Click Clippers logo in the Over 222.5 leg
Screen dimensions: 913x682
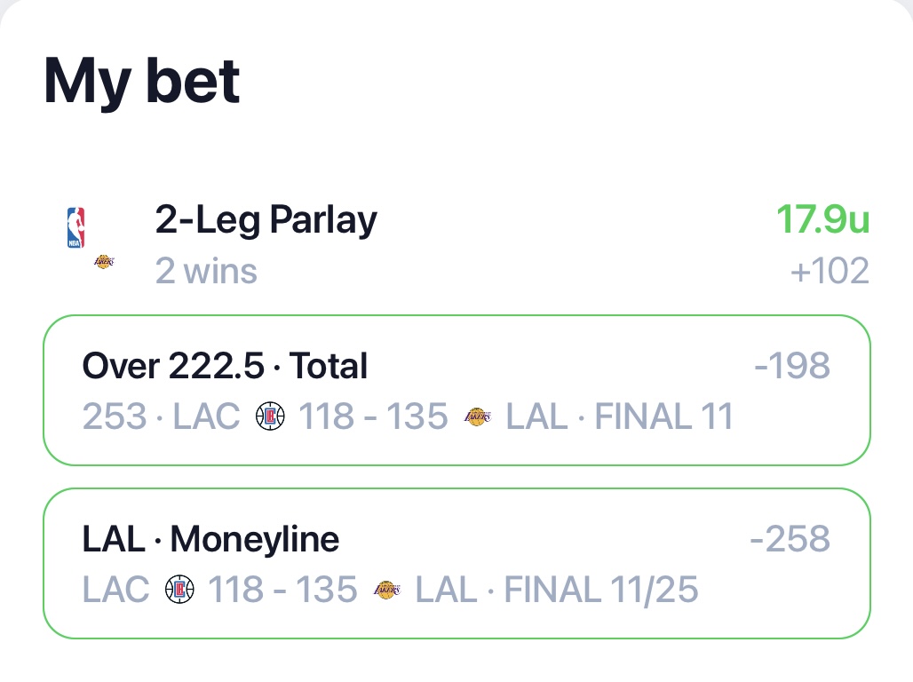tap(270, 416)
